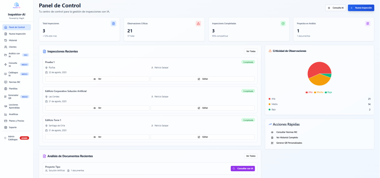
Task: Click the Historial clock icon in sidebar
Action: [6, 40]
